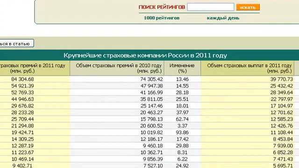
Task: Select the 19 424.71 cell
Action: [x=22, y=133]
